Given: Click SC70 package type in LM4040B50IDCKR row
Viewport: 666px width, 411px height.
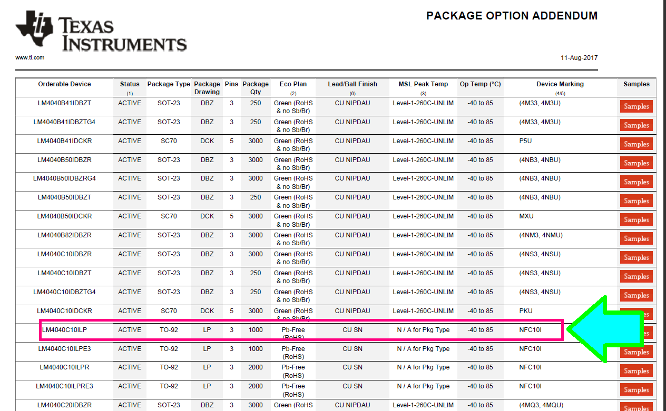Looking at the screenshot, I should click(x=169, y=216).
